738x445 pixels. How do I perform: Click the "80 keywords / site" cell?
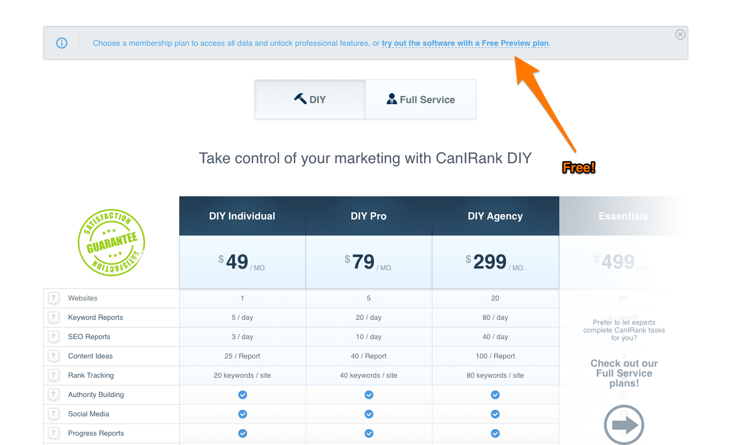click(x=495, y=376)
